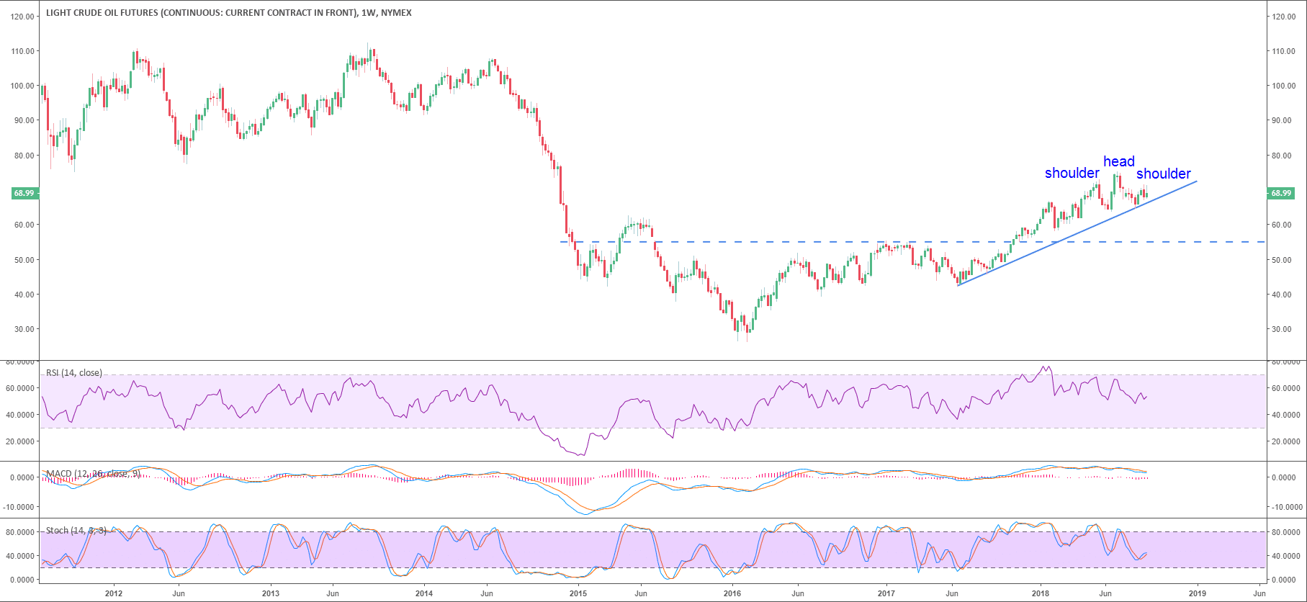The width and height of the screenshot is (1307, 602).
Task: Click the RSI (14, close) indicator label
Action: point(74,373)
